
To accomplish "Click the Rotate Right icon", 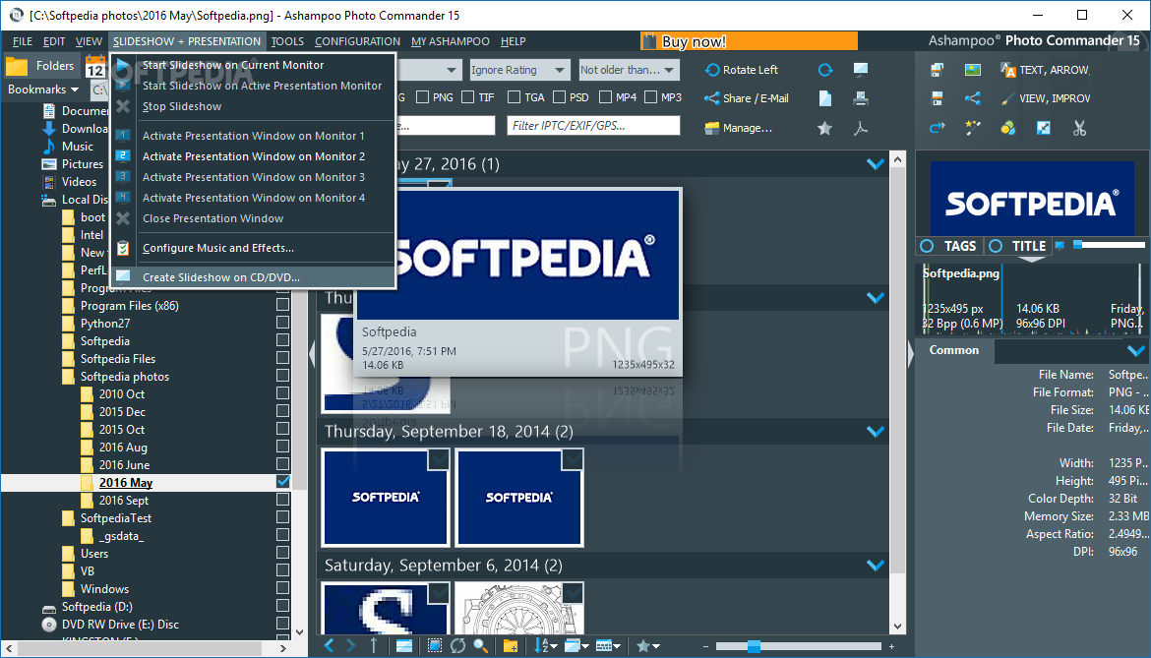I will tap(825, 70).
